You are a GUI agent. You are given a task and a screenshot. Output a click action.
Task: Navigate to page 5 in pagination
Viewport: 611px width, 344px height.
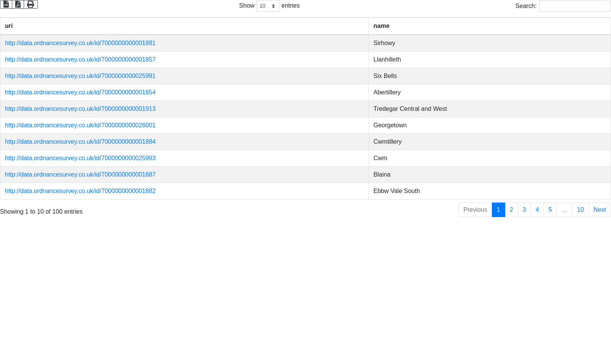550,210
